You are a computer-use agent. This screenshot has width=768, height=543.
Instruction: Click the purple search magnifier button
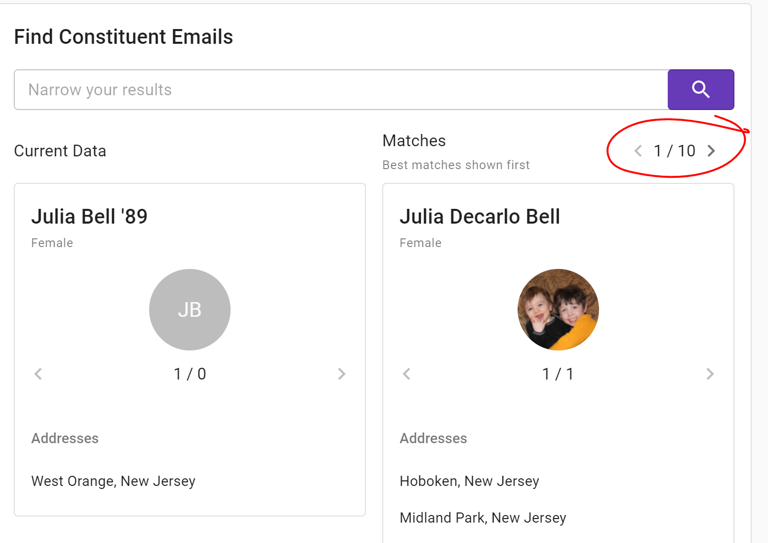[700, 90]
